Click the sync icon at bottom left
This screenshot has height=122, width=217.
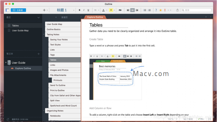(x=8, y=119)
